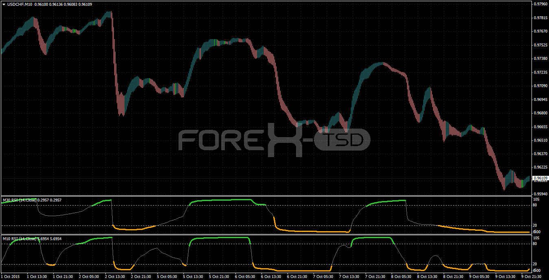549x280 pixels.
Task: Click the 2 Oct 05:30 time axis label
Action: (x=89, y=277)
